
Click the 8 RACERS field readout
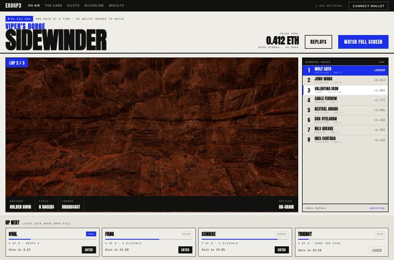point(47,207)
